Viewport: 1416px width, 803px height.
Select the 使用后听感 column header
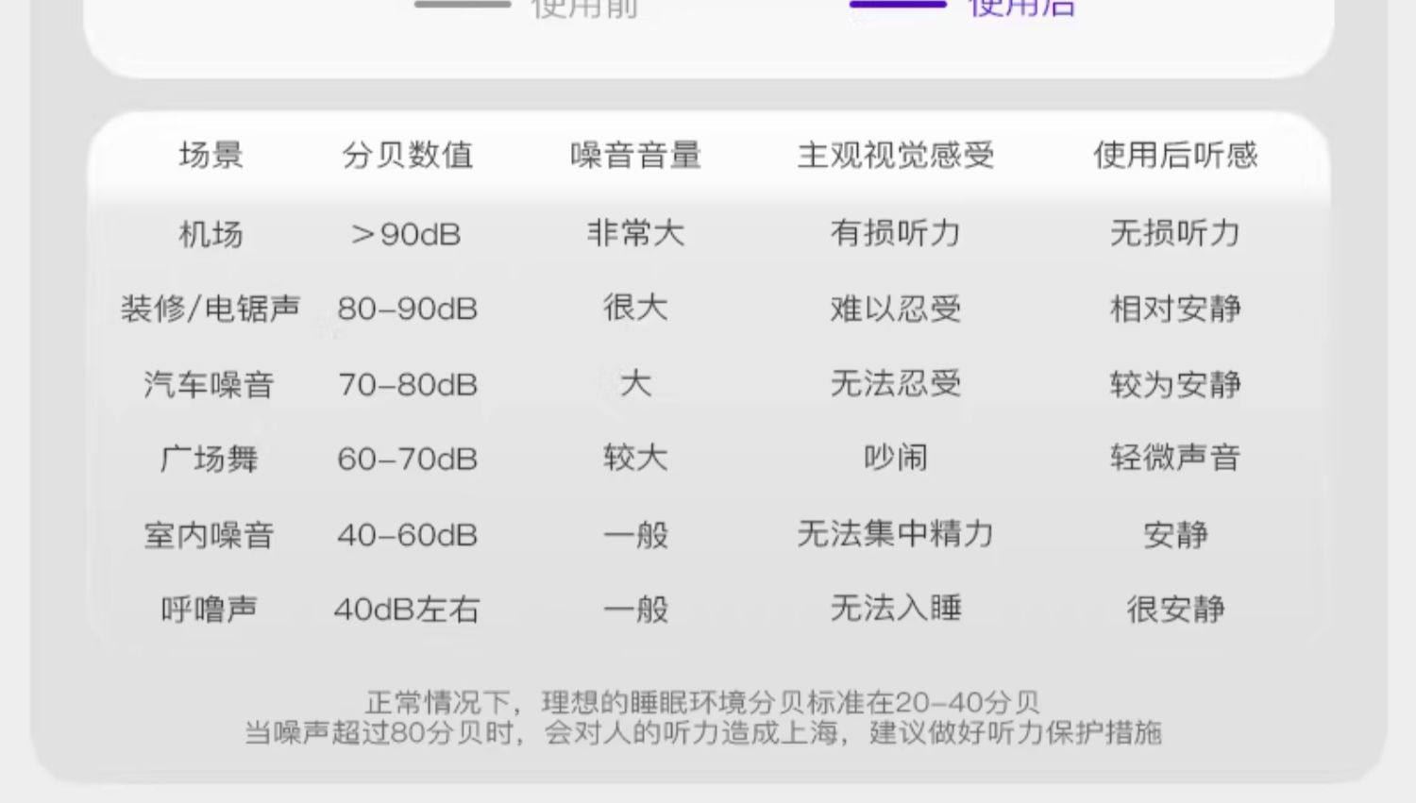coord(1175,155)
